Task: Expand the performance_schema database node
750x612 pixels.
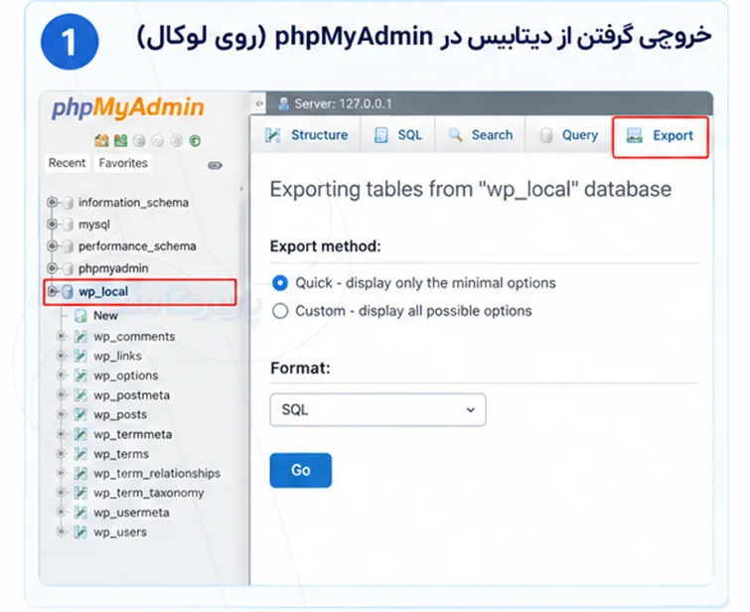Action: click(x=52, y=246)
